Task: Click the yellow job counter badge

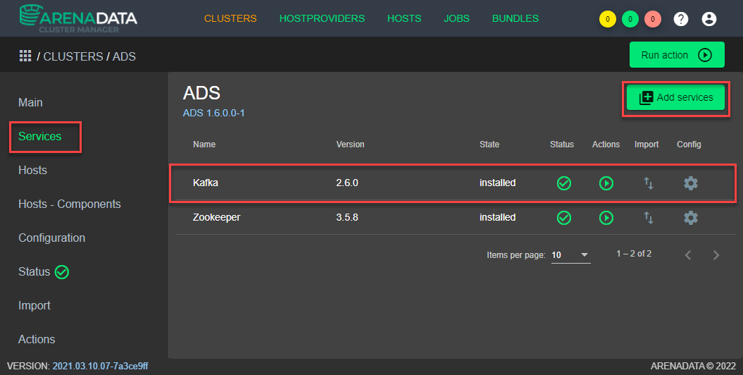Action: point(607,19)
